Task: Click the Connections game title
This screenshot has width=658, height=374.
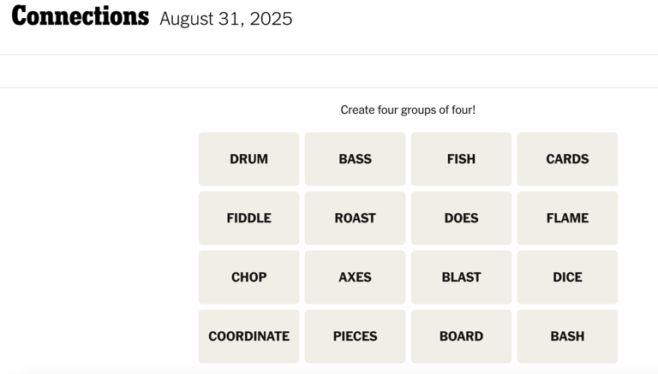Action: click(x=80, y=17)
